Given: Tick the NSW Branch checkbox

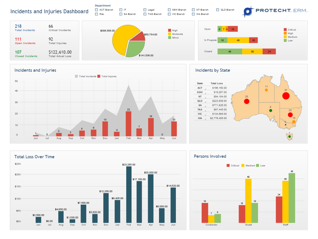Looking at the screenshot, I should click(169, 10).
